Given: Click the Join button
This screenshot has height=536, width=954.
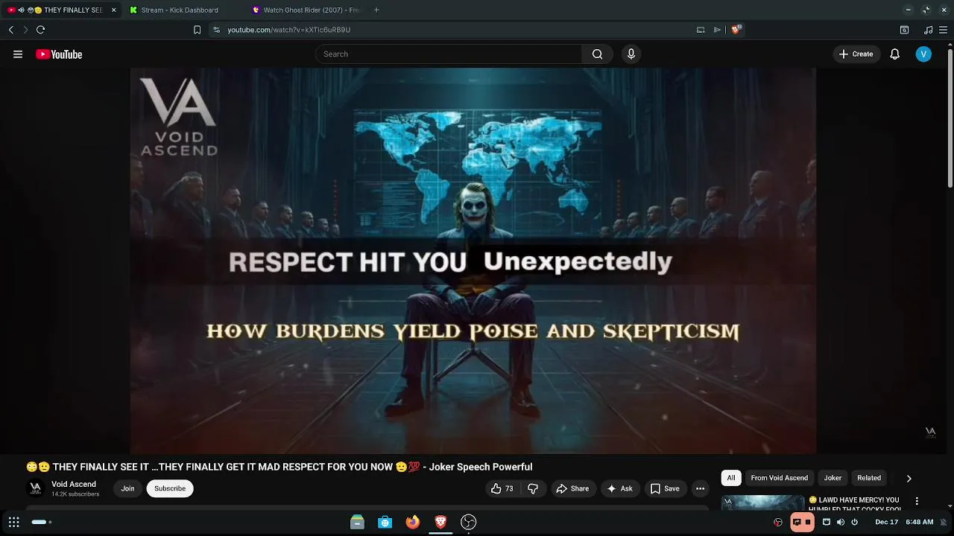Looking at the screenshot, I should click(128, 488).
